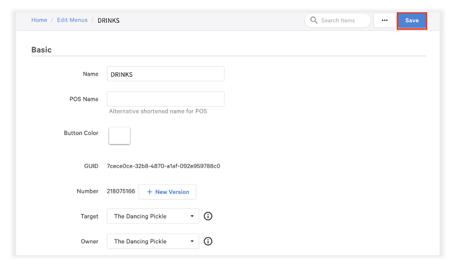Screen dimensions: 454x269
Task: Click the empty POS Name field
Action: (x=165, y=99)
